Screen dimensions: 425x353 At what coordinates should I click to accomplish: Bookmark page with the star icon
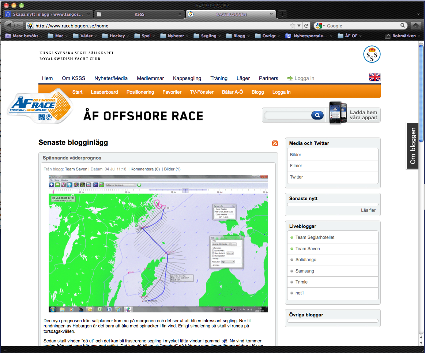(x=293, y=26)
